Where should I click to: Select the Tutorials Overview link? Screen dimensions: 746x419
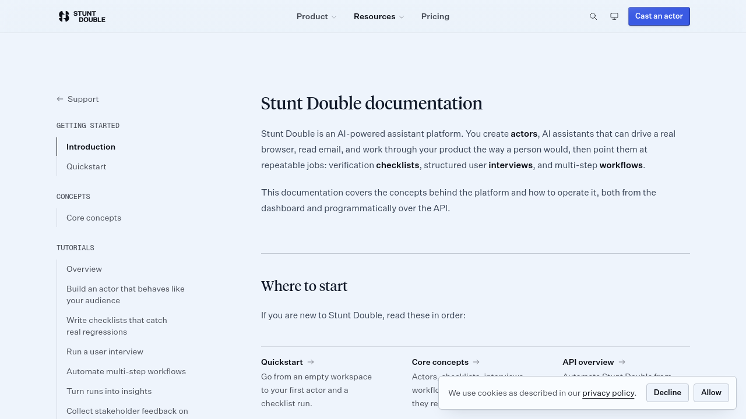pos(84,269)
